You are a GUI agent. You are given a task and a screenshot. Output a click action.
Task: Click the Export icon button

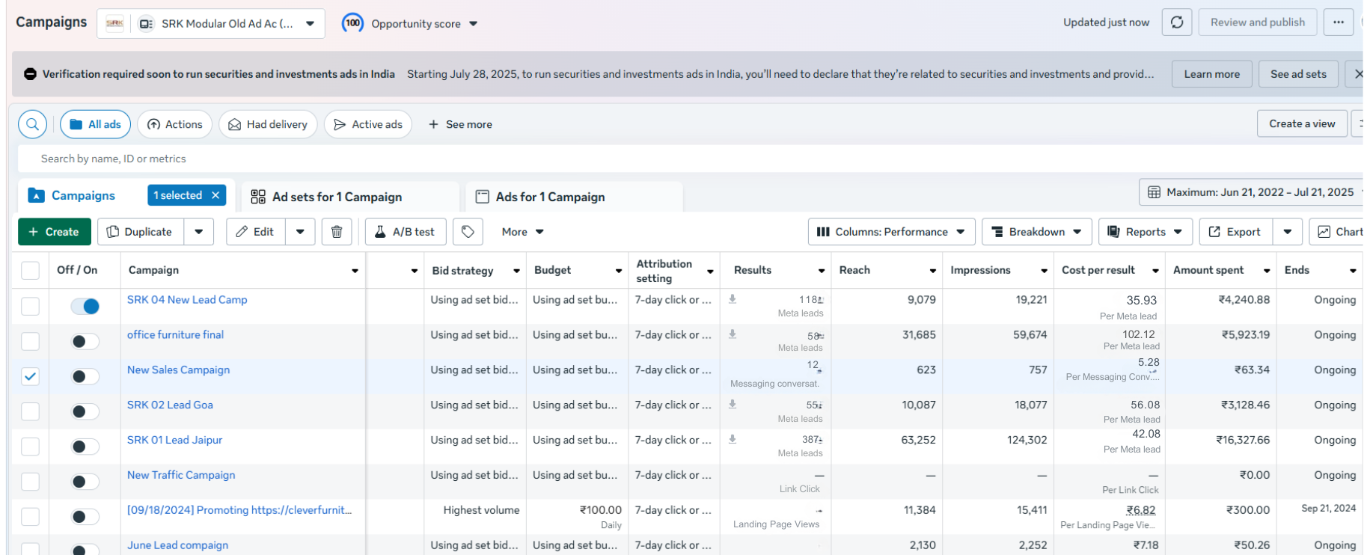click(1235, 232)
